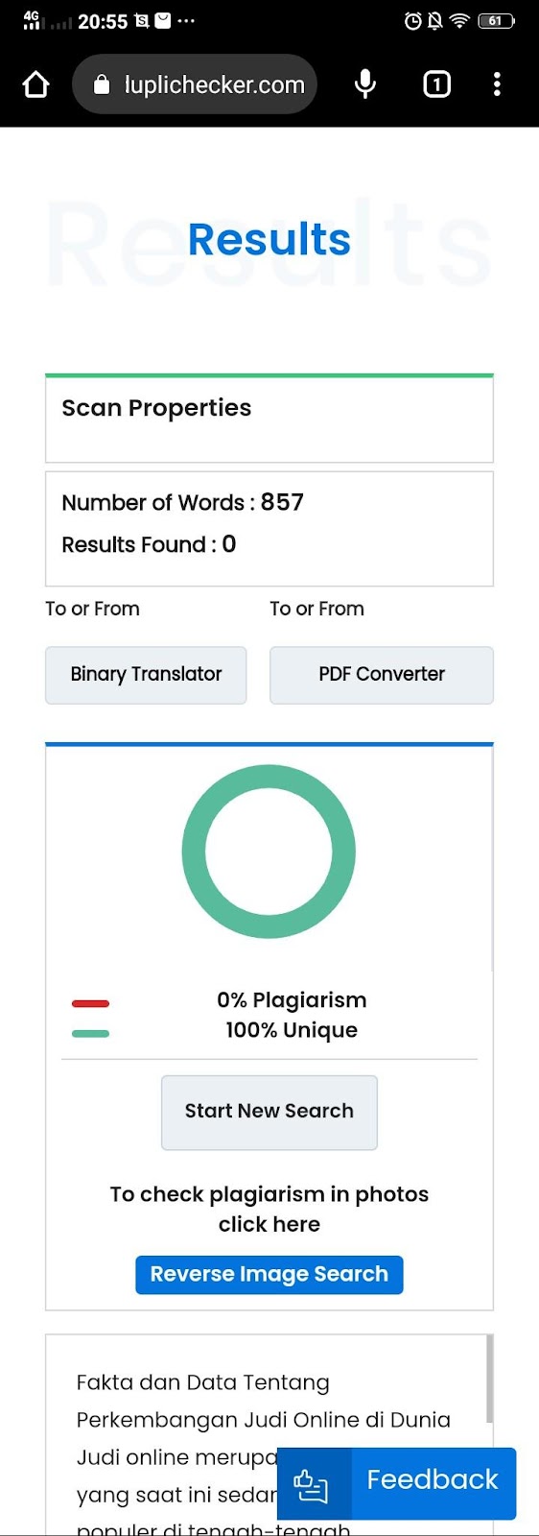Viewport: 539px width, 1536px height.
Task: Click the red plagiarism legend swatch
Action: (91, 1003)
